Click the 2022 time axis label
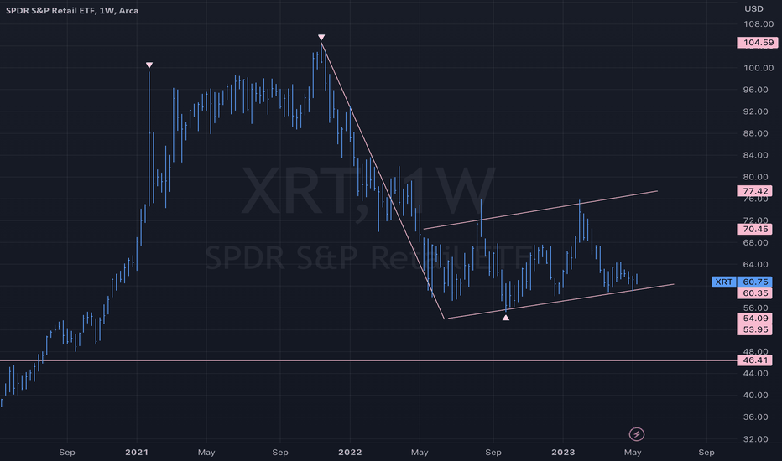Screen dimensions: 782x461 click(350, 453)
